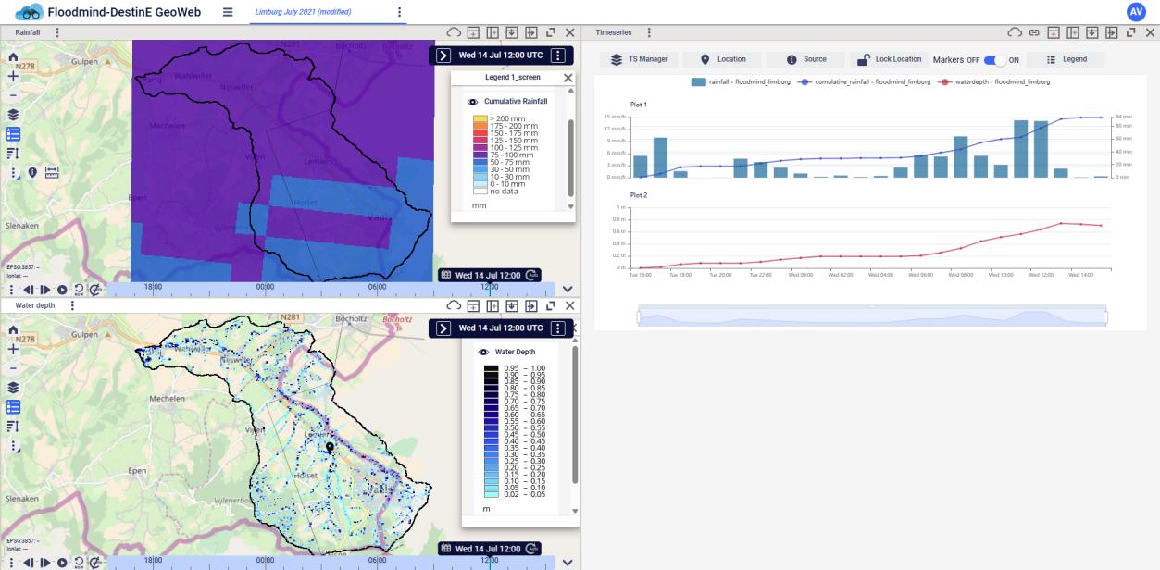1160x570 pixels.
Task: Toggle the auto-update clock icon on Water depth time bar
Action: coord(531,548)
